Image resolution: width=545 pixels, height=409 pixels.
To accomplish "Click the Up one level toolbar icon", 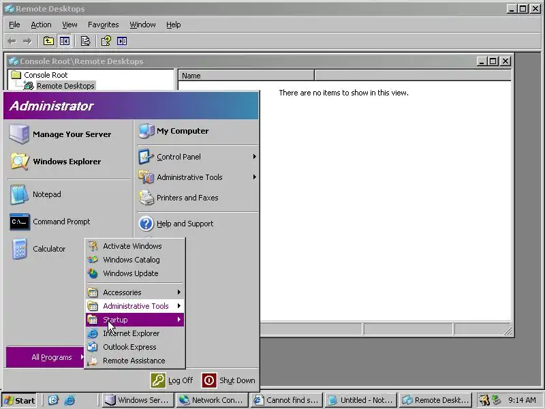I will coord(48,41).
